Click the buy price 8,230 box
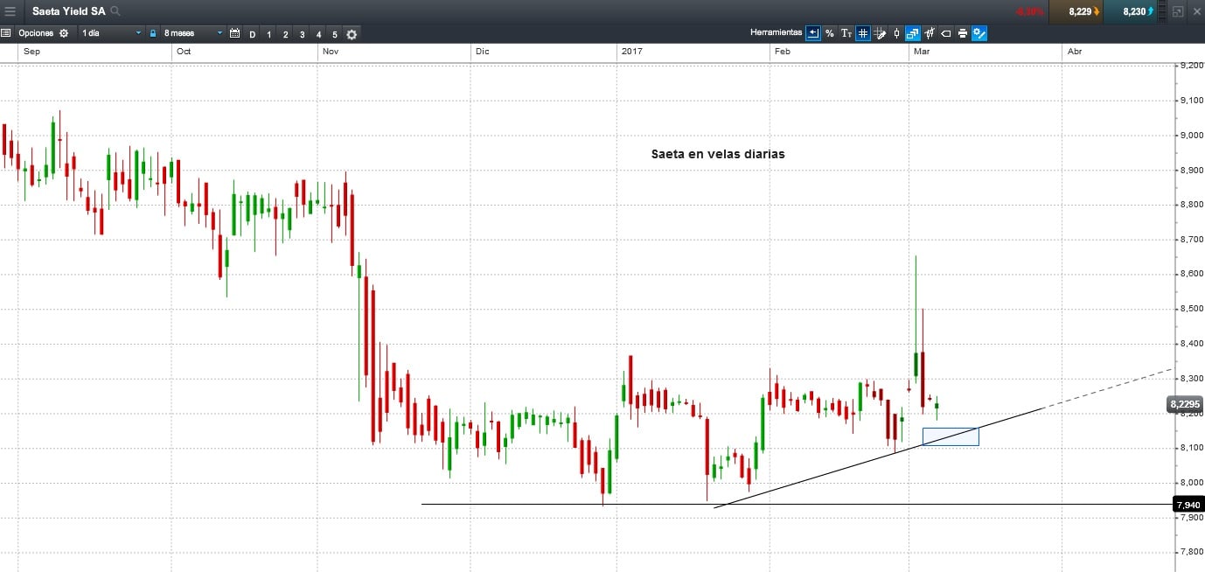The image size is (1205, 572). point(1130,11)
